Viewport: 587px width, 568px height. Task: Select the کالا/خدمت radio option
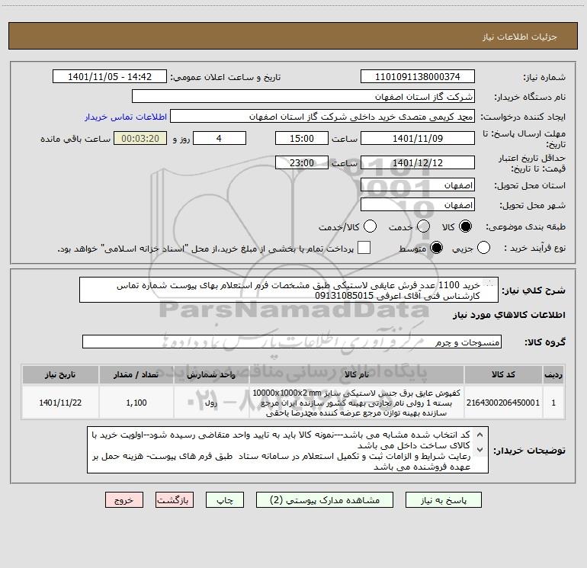click(370, 226)
